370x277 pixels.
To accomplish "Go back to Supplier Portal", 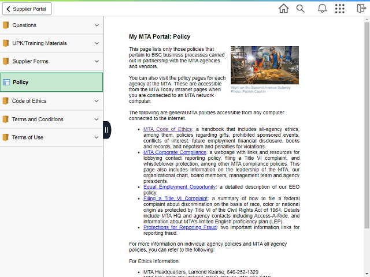I will pyautogui.click(x=27, y=9).
